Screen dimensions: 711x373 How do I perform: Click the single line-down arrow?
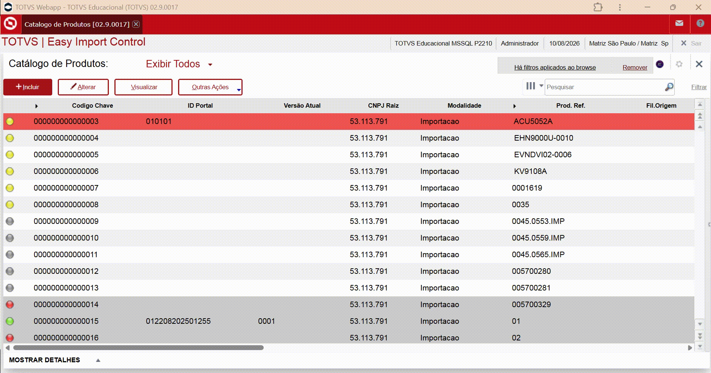pos(700,324)
